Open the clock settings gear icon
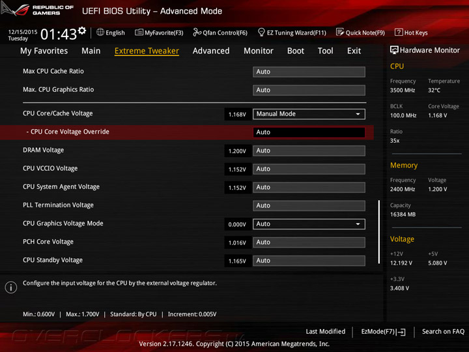Viewport: 469px width, 352px height. click(82, 31)
